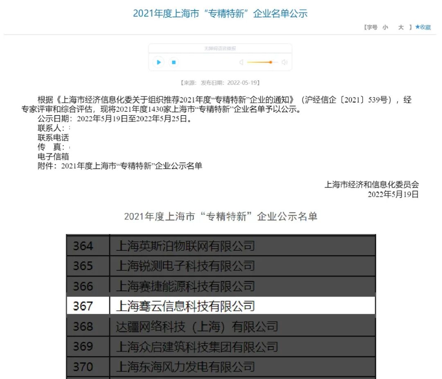
Task: Click the orange volume slider handle
Action: [271, 62]
